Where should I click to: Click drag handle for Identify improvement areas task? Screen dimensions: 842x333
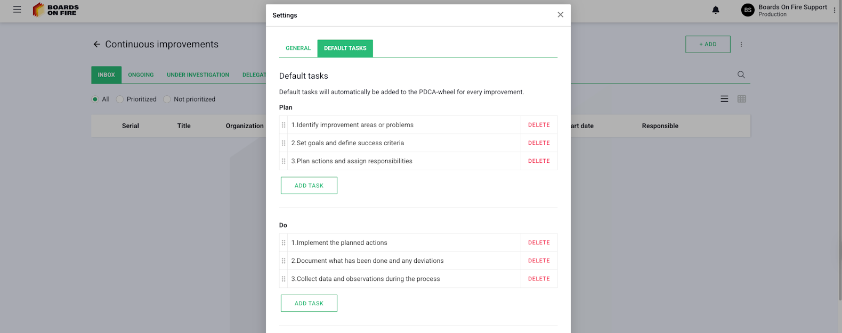pyautogui.click(x=284, y=125)
